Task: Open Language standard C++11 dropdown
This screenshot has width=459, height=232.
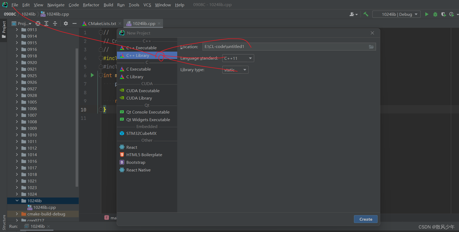Action: 238,58
